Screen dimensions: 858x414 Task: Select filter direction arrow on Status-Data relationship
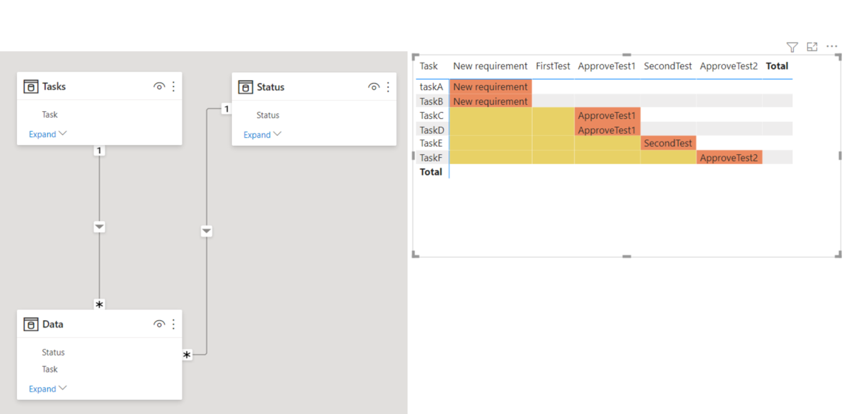(207, 231)
